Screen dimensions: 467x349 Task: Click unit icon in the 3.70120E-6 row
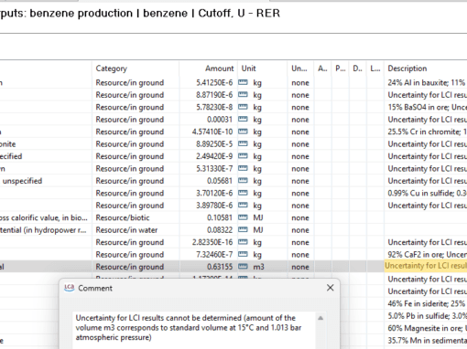click(243, 193)
